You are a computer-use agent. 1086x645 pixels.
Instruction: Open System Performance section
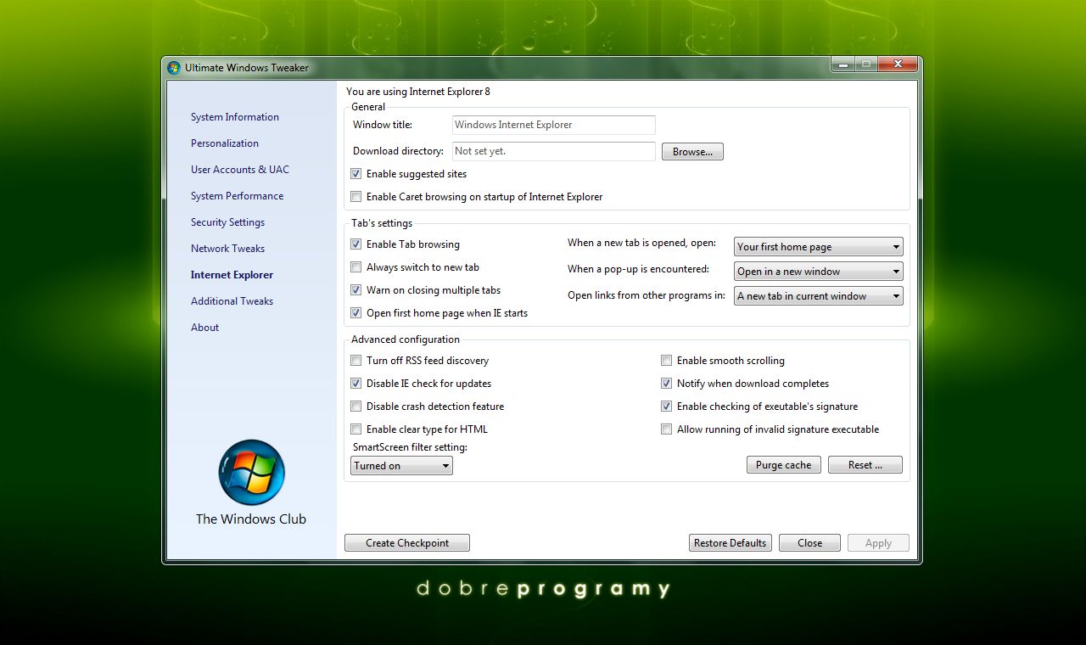(x=238, y=196)
